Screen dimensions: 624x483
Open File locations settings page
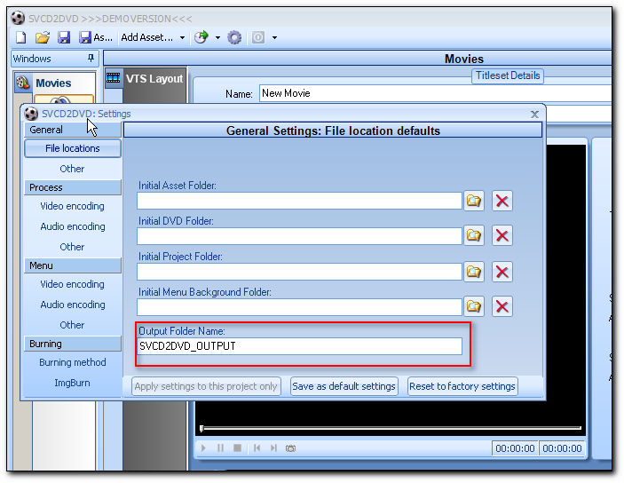(73, 148)
